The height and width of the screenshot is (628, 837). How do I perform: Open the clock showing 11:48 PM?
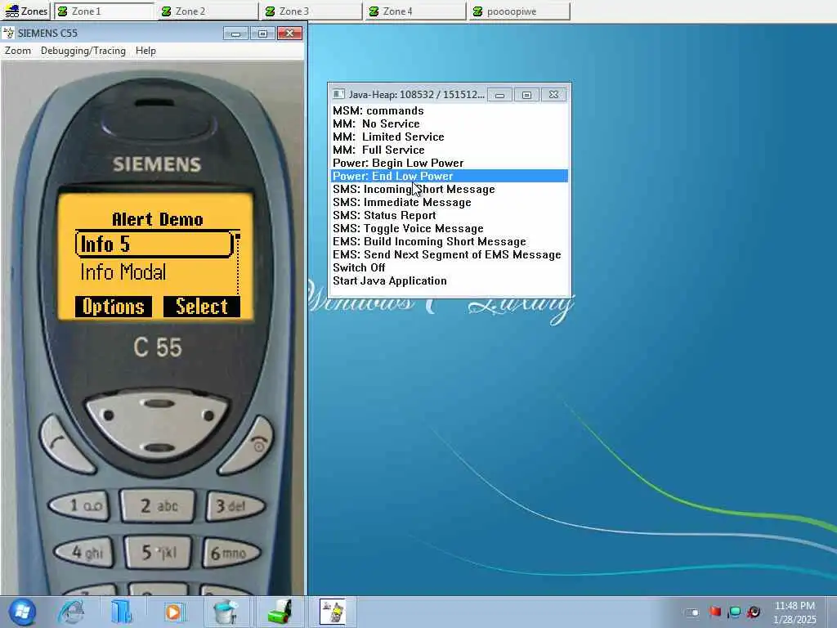point(794,612)
